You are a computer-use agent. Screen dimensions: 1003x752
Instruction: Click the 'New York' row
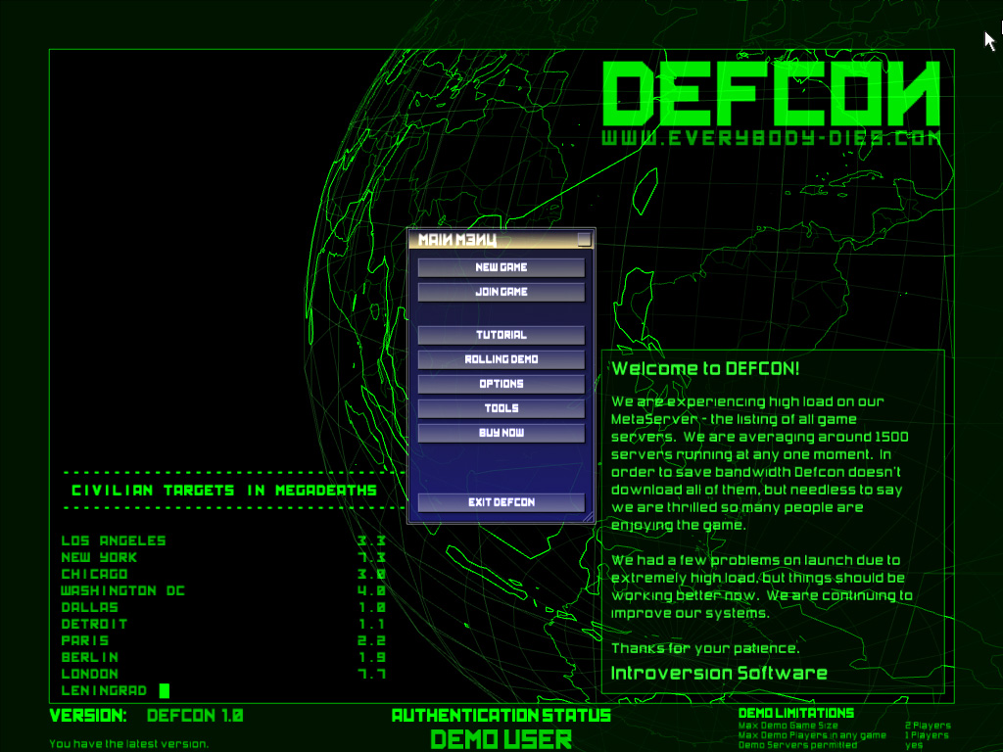coord(223,557)
